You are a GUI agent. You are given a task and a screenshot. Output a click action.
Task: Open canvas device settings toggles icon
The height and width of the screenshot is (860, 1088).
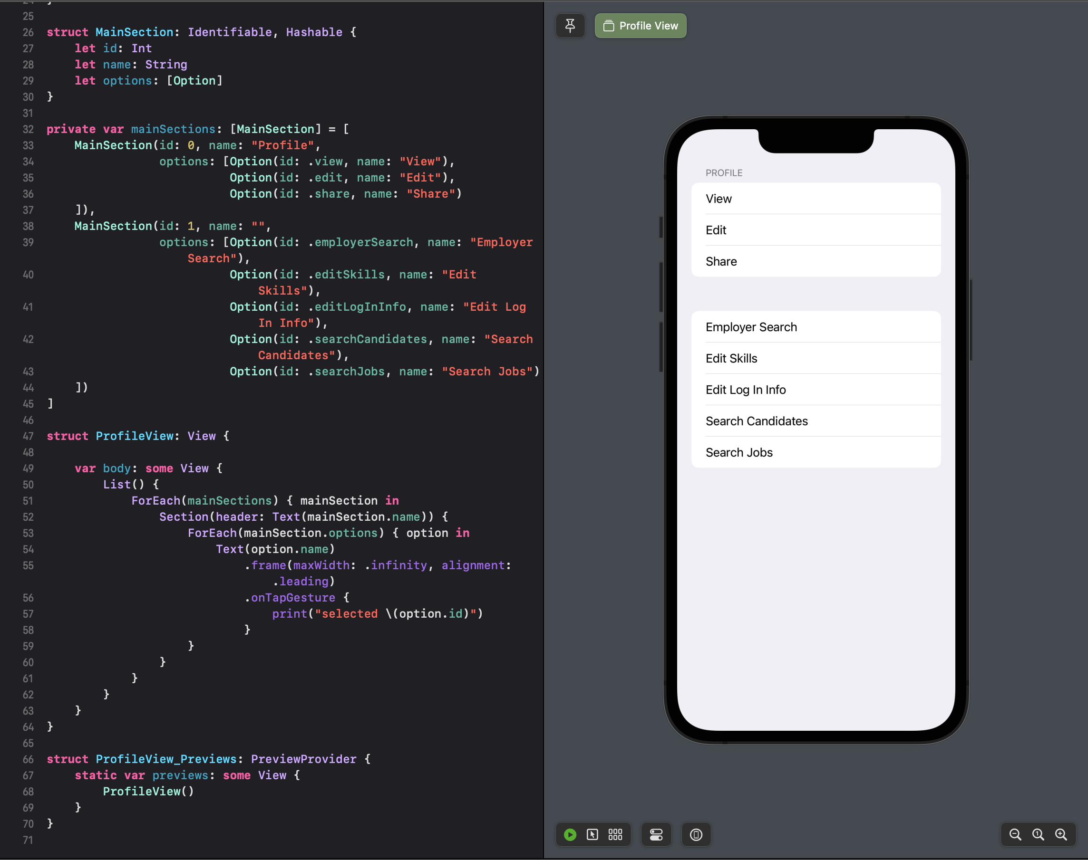(656, 835)
